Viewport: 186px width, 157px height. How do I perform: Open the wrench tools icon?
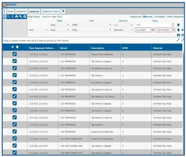coord(20,16)
